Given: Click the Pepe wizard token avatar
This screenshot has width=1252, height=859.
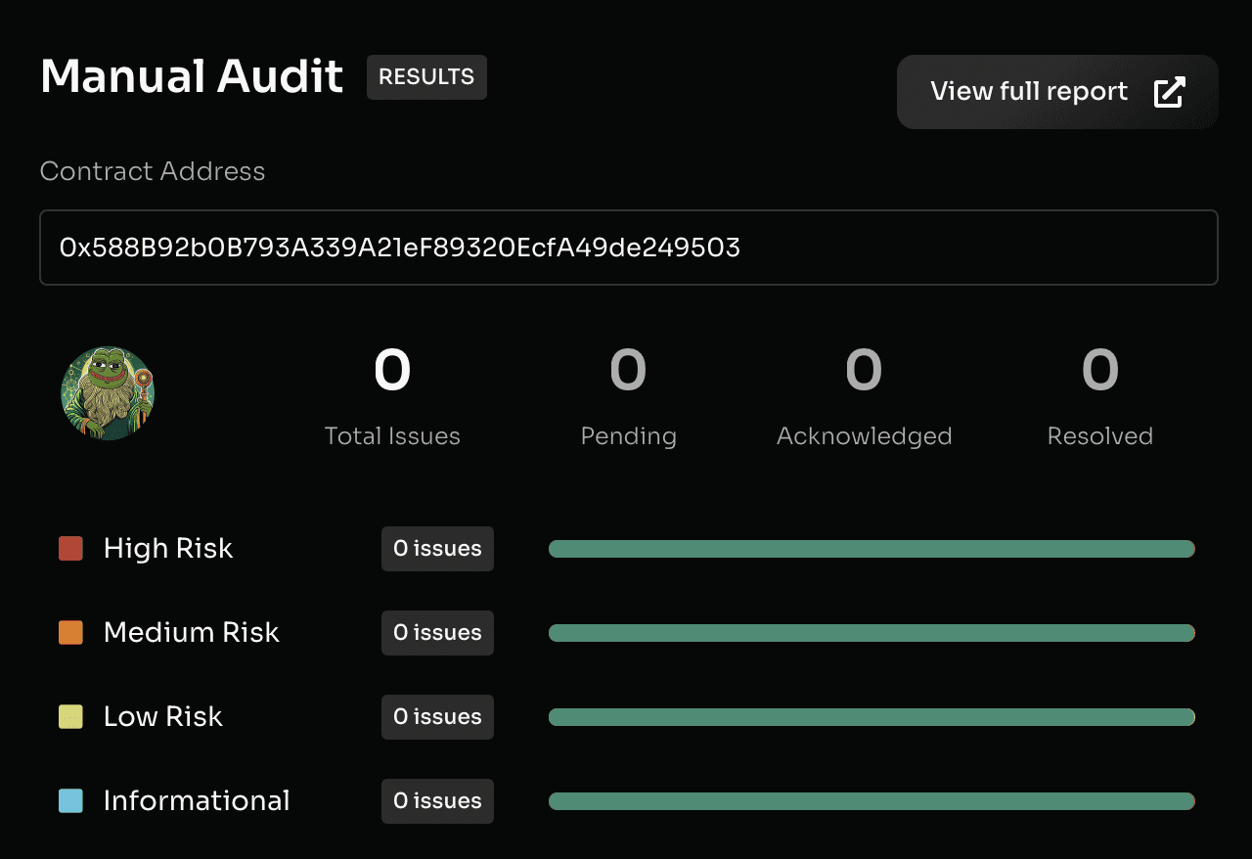Looking at the screenshot, I should tap(108, 393).
